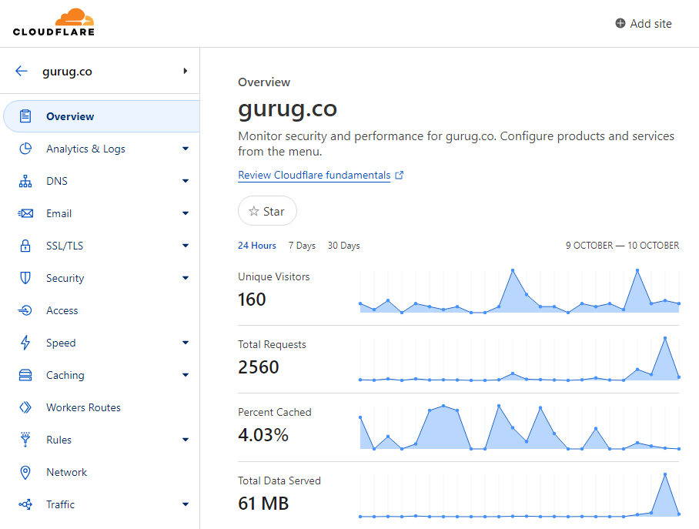Click the DNS network tree icon
Image resolution: width=699 pixels, height=529 pixels.
(x=25, y=181)
